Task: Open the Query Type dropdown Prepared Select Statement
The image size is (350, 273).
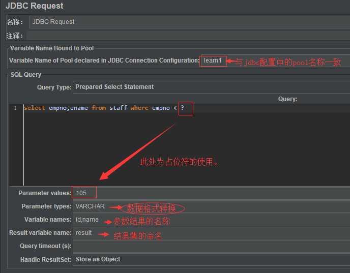Action: tap(212, 87)
